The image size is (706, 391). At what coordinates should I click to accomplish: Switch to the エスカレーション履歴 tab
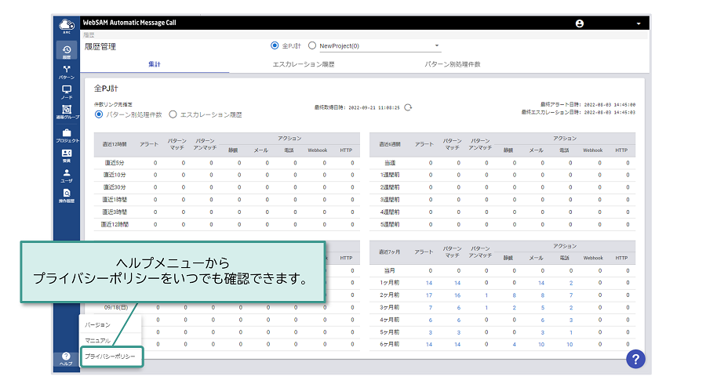click(303, 64)
